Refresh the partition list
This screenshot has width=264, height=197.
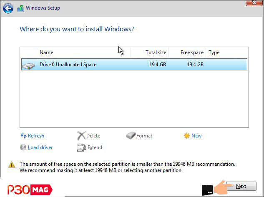(x=36, y=136)
